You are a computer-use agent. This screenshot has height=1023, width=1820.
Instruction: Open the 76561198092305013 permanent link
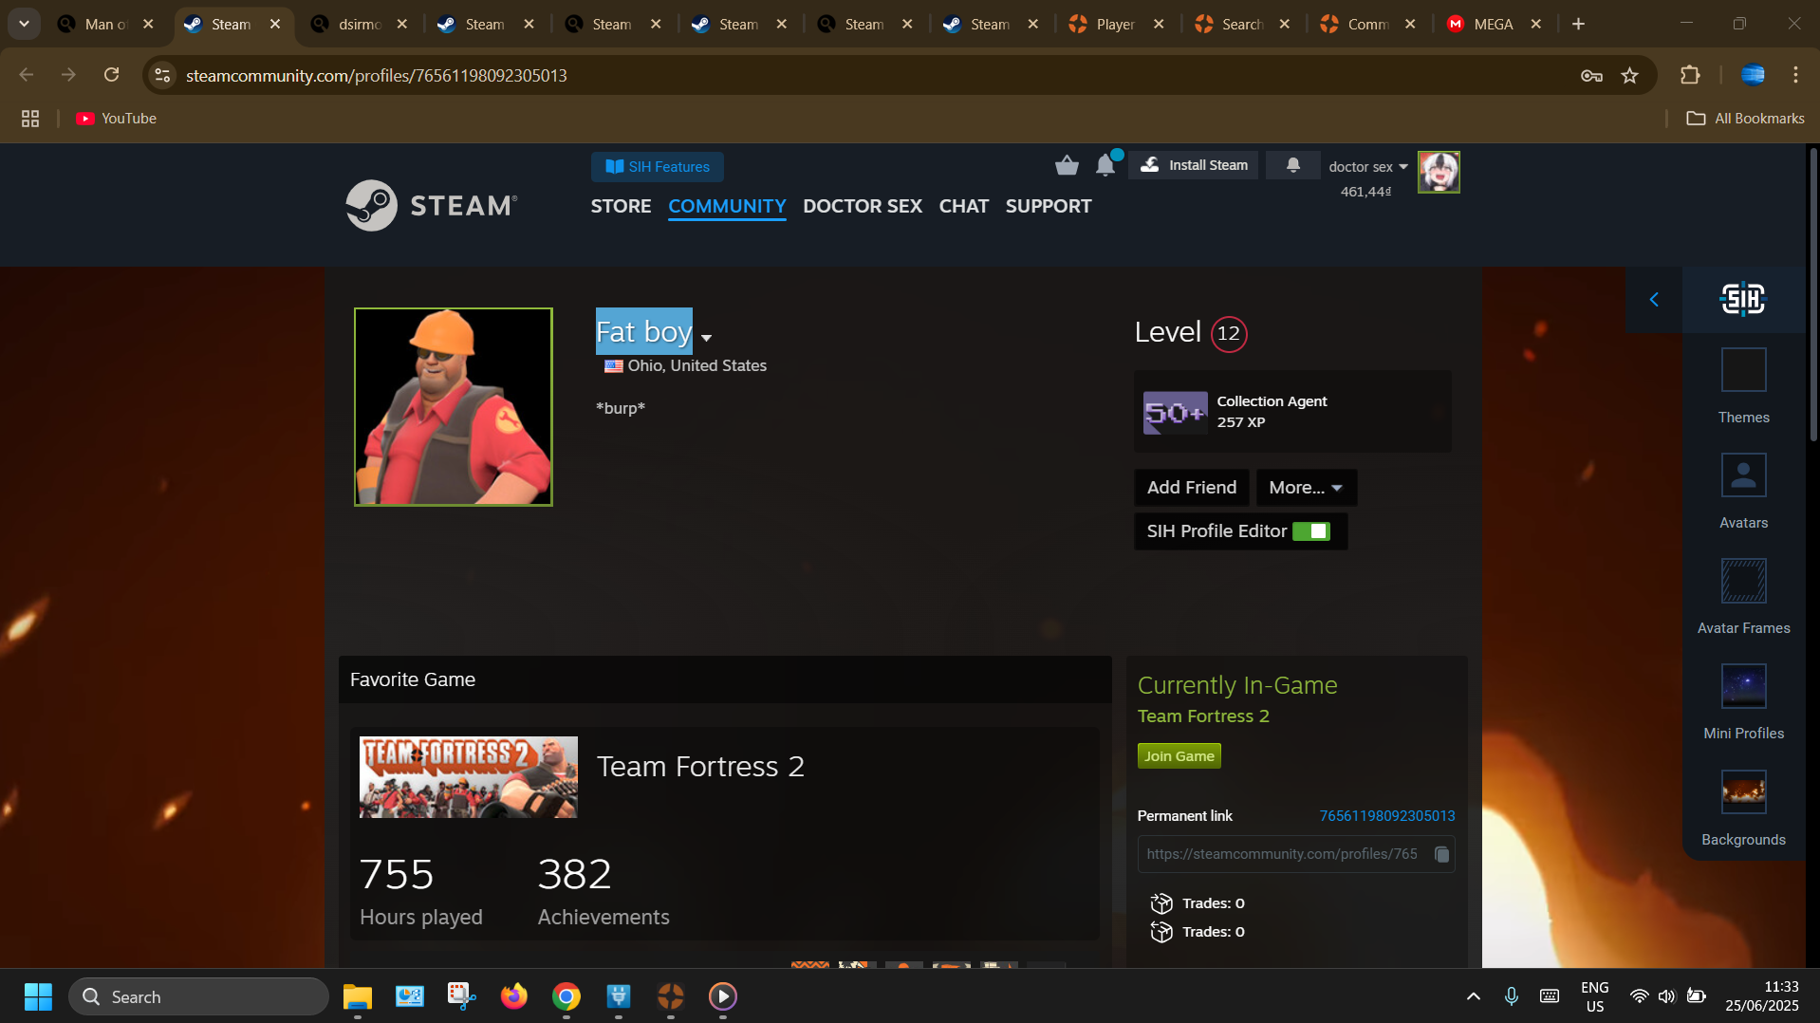coord(1386,816)
